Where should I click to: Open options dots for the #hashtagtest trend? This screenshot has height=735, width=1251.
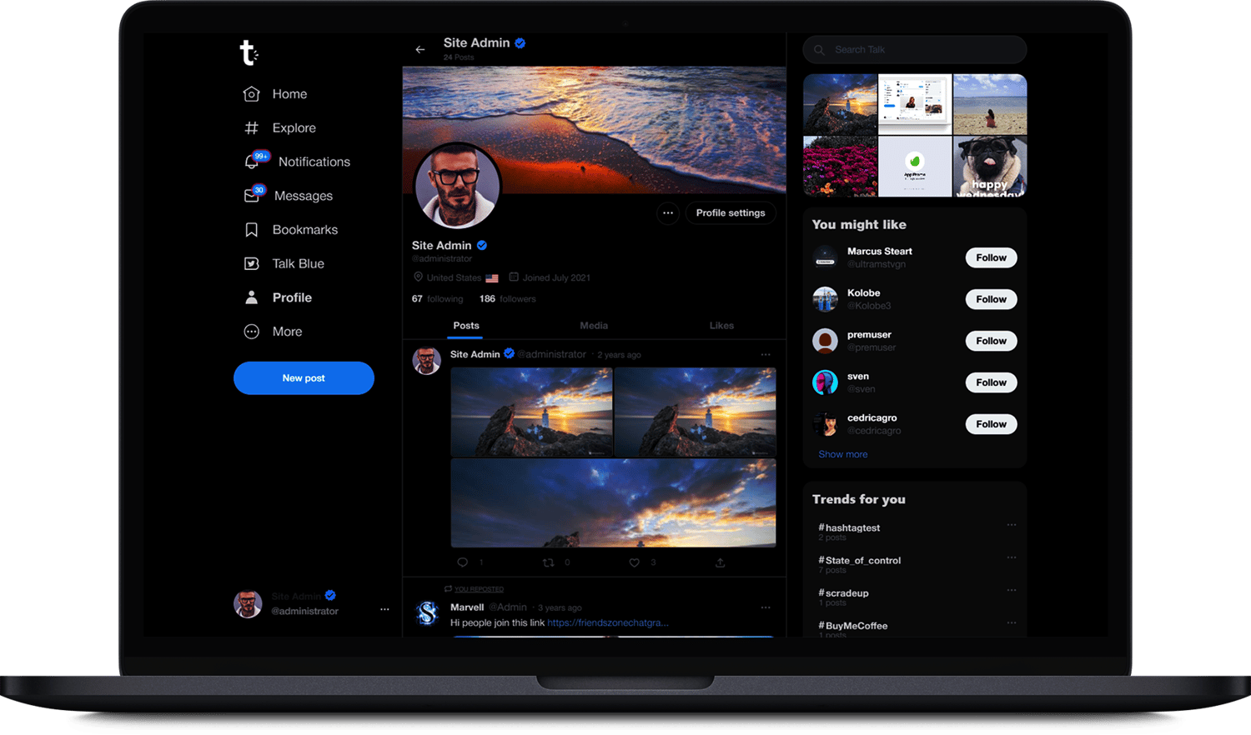pos(1012,525)
